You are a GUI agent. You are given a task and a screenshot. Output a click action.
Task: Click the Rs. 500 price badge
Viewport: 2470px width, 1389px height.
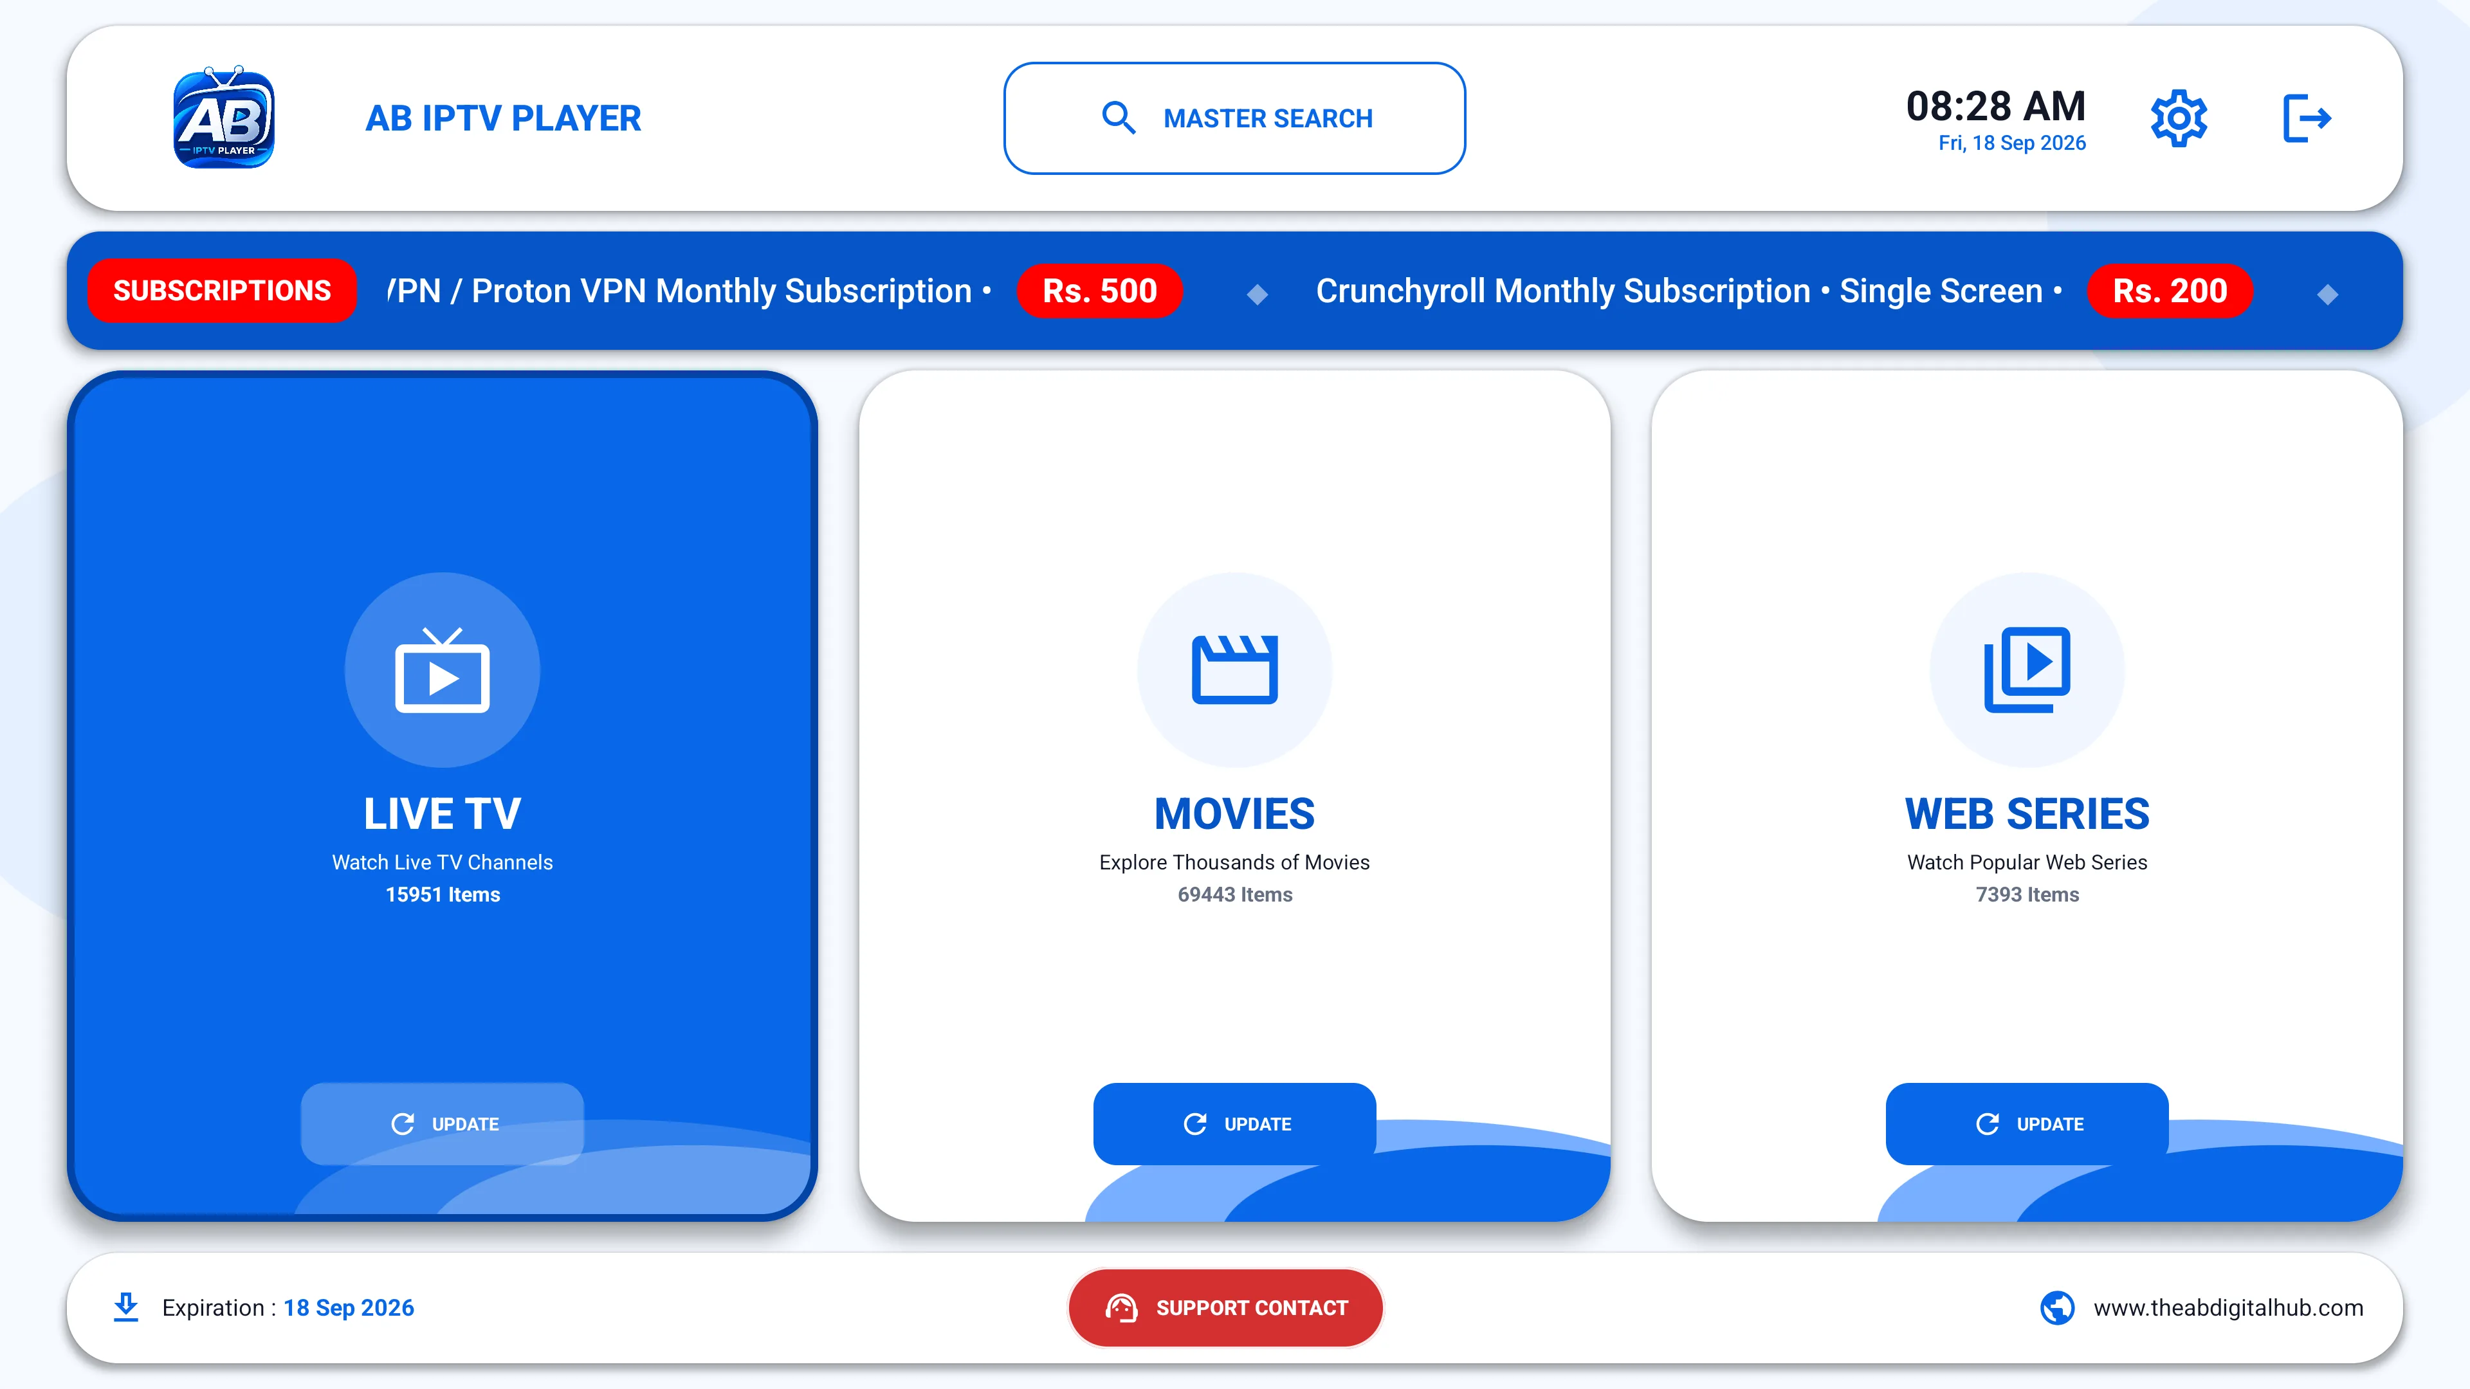pyautogui.click(x=1100, y=291)
